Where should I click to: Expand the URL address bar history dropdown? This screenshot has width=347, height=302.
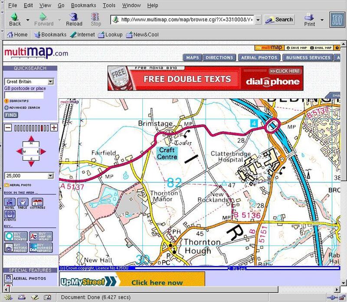click(x=258, y=20)
